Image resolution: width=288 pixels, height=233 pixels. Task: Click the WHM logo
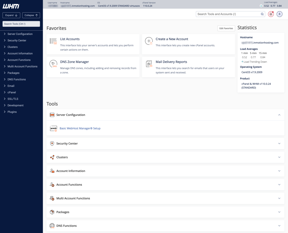coord(10,6)
